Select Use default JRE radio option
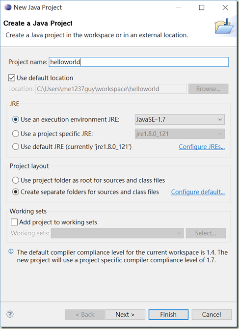This screenshot has height=329, width=239. [x=16, y=147]
